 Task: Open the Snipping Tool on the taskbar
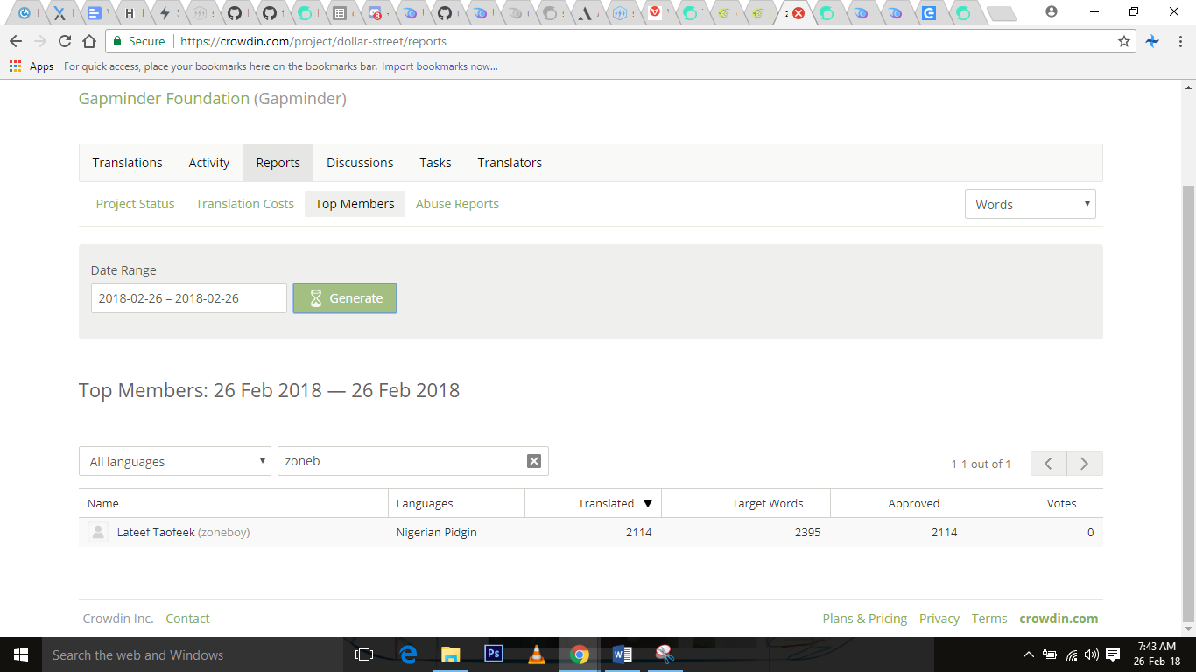(x=665, y=654)
